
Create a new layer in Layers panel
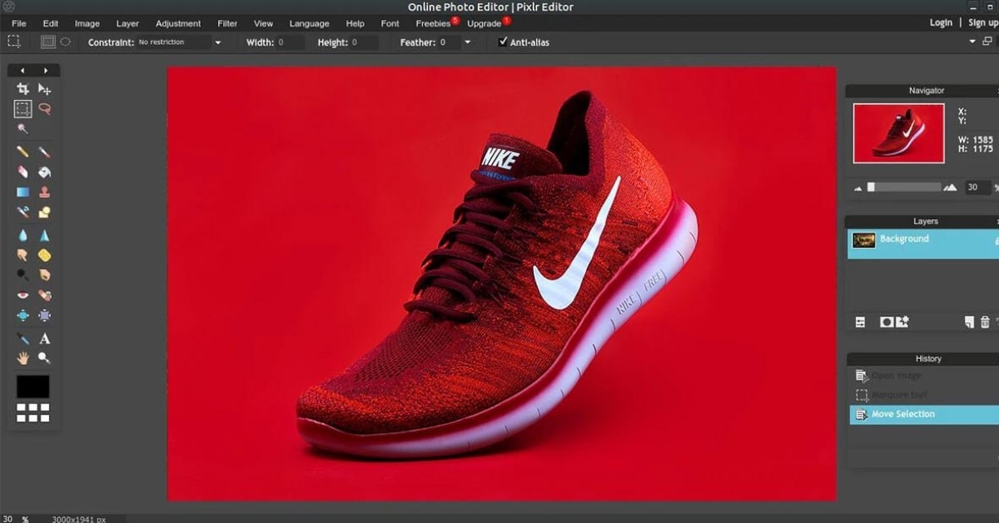(x=969, y=321)
